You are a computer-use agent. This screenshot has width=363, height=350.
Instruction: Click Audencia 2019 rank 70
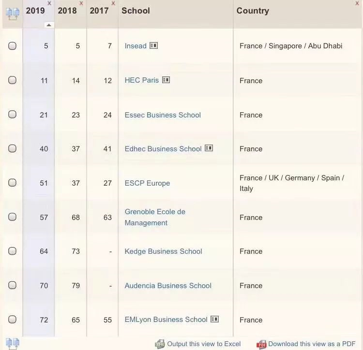[x=44, y=286]
